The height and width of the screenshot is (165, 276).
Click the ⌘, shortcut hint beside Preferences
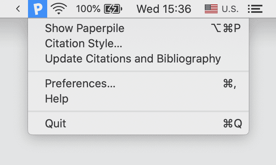(229, 83)
